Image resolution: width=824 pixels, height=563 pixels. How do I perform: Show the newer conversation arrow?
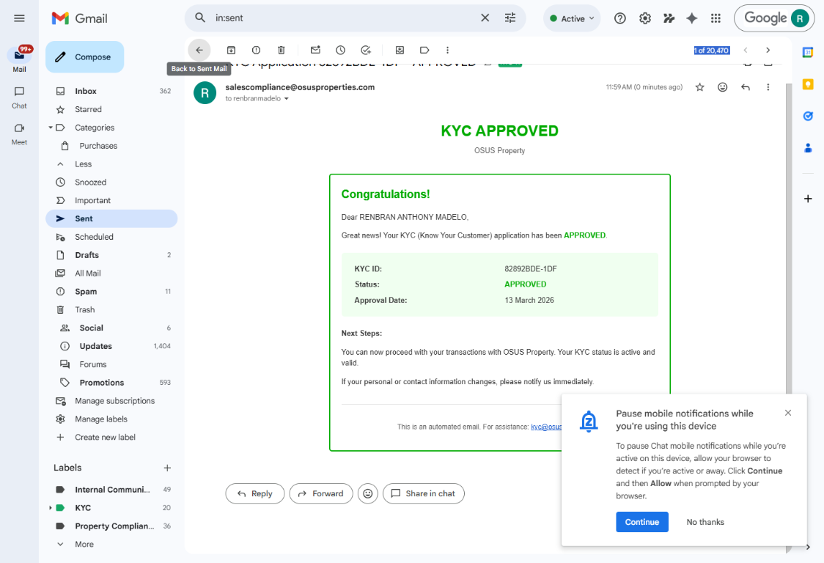point(745,50)
